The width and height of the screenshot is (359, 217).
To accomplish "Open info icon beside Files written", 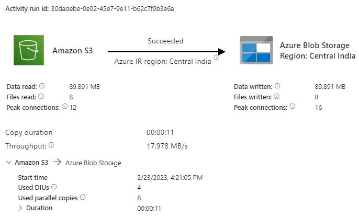I will point(276,97).
